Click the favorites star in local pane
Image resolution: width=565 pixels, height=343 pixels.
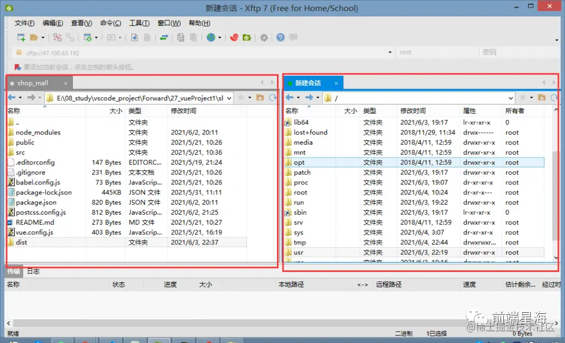click(242, 97)
